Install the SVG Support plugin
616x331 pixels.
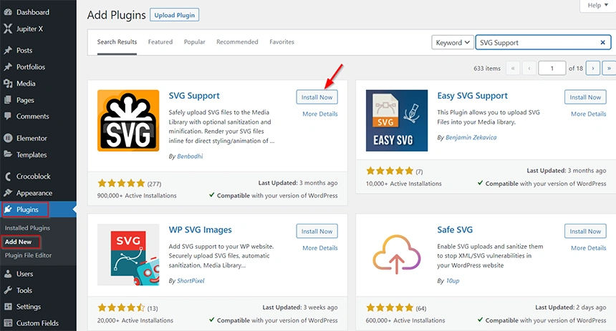tap(317, 97)
